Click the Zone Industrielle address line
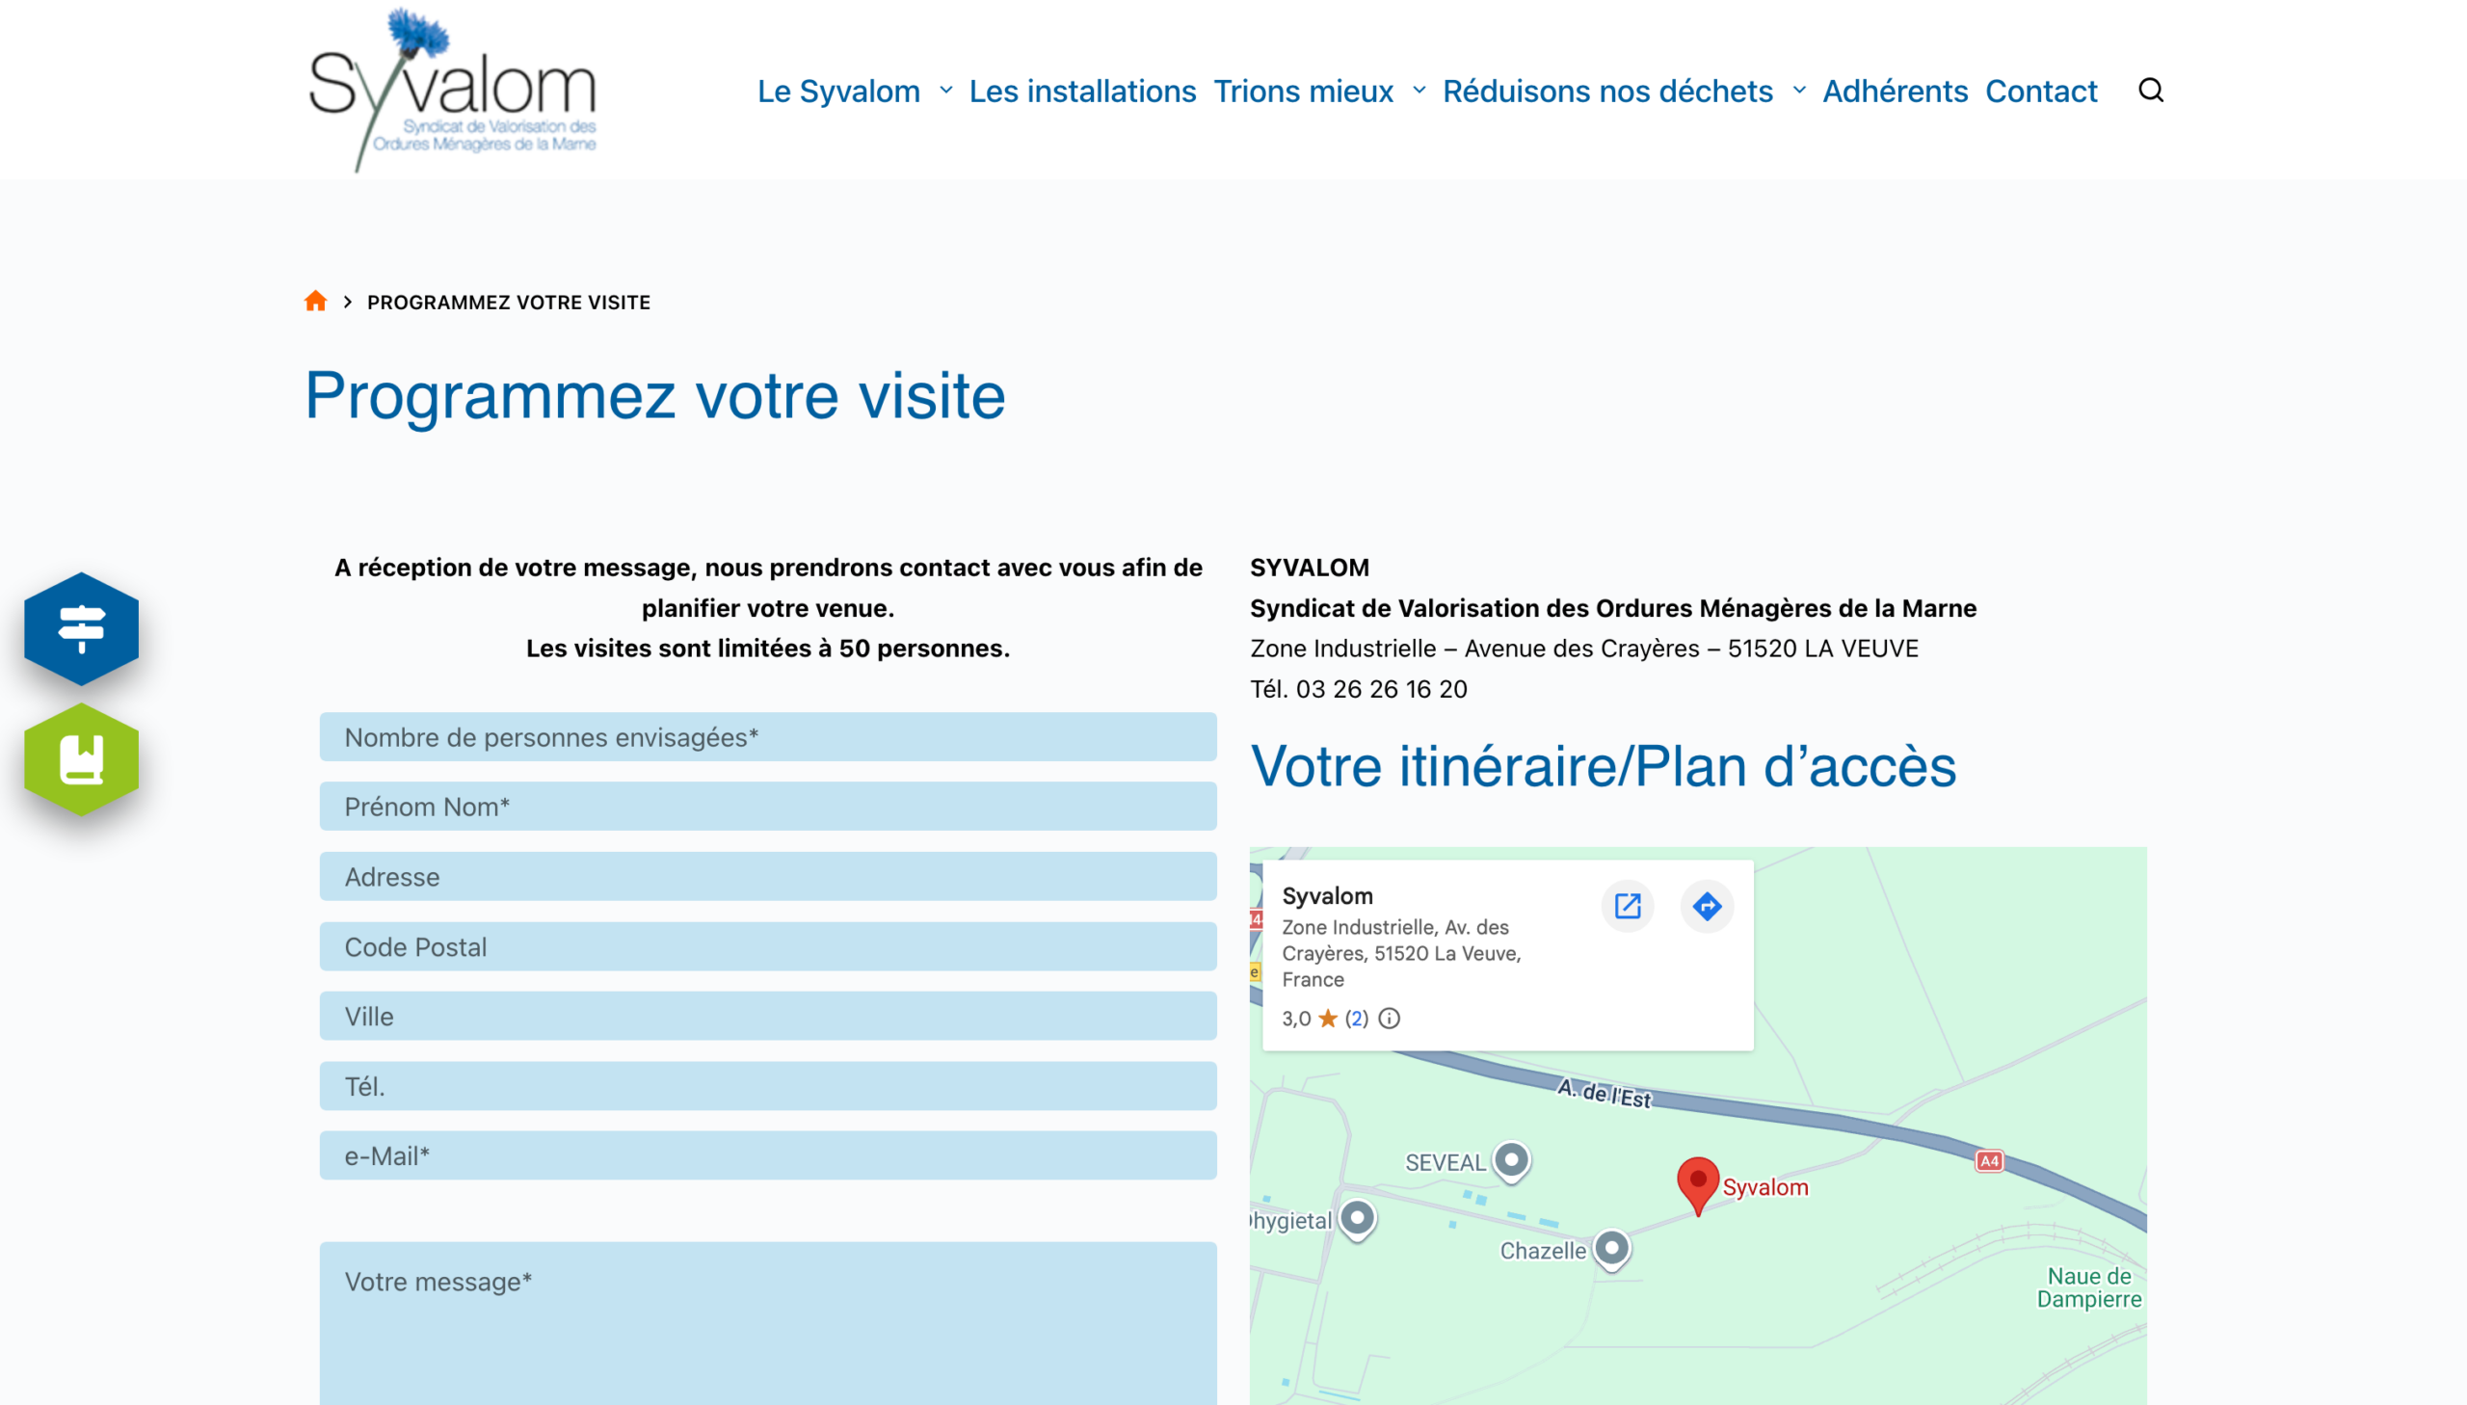Viewport: 2467px width, 1405px height. point(1584,649)
